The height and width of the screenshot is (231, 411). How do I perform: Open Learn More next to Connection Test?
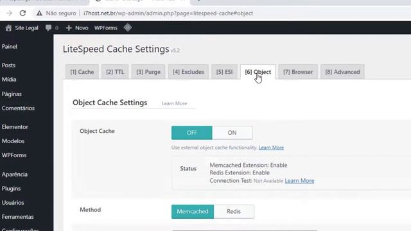point(299,181)
